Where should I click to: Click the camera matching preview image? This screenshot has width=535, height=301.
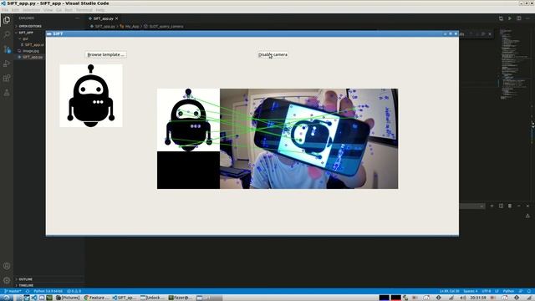278,139
